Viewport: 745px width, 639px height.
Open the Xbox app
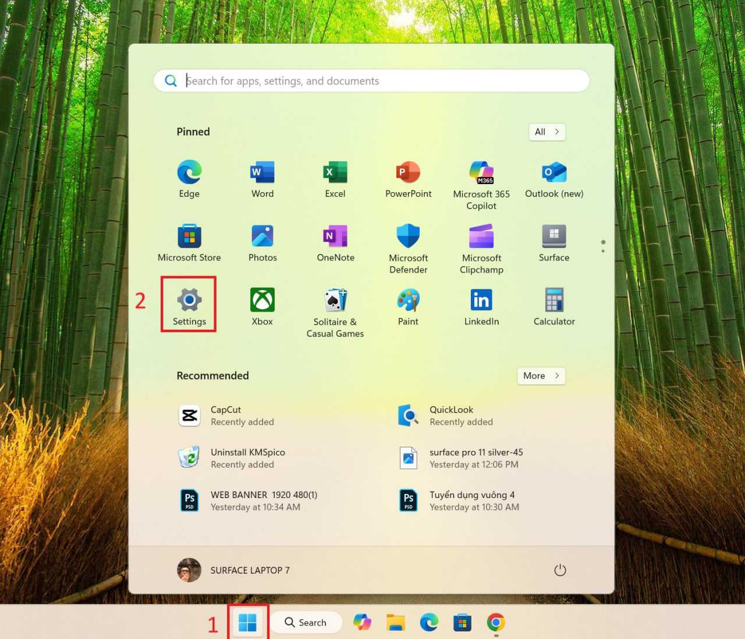262,307
